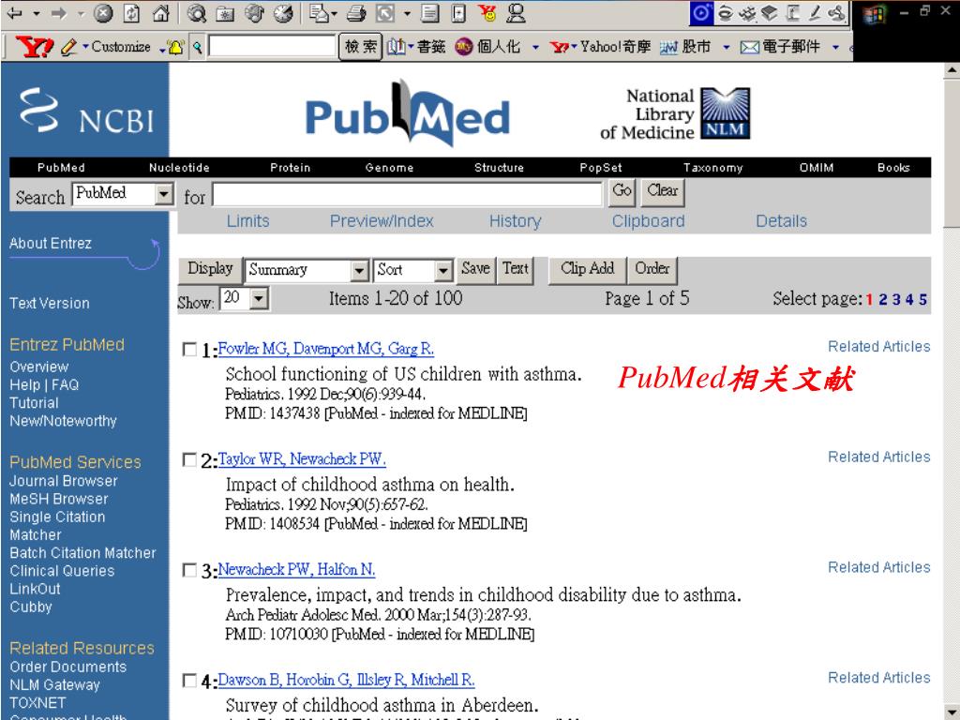The width and height of the screenshot is (960, 720).
Task: Print the page with the printer icon
Action: tap(355, 13)
